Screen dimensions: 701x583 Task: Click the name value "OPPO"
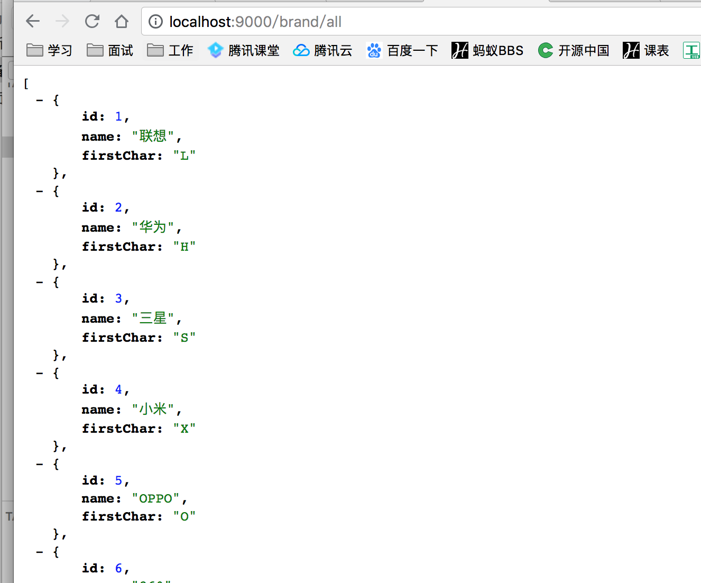(x=156, y=498)
